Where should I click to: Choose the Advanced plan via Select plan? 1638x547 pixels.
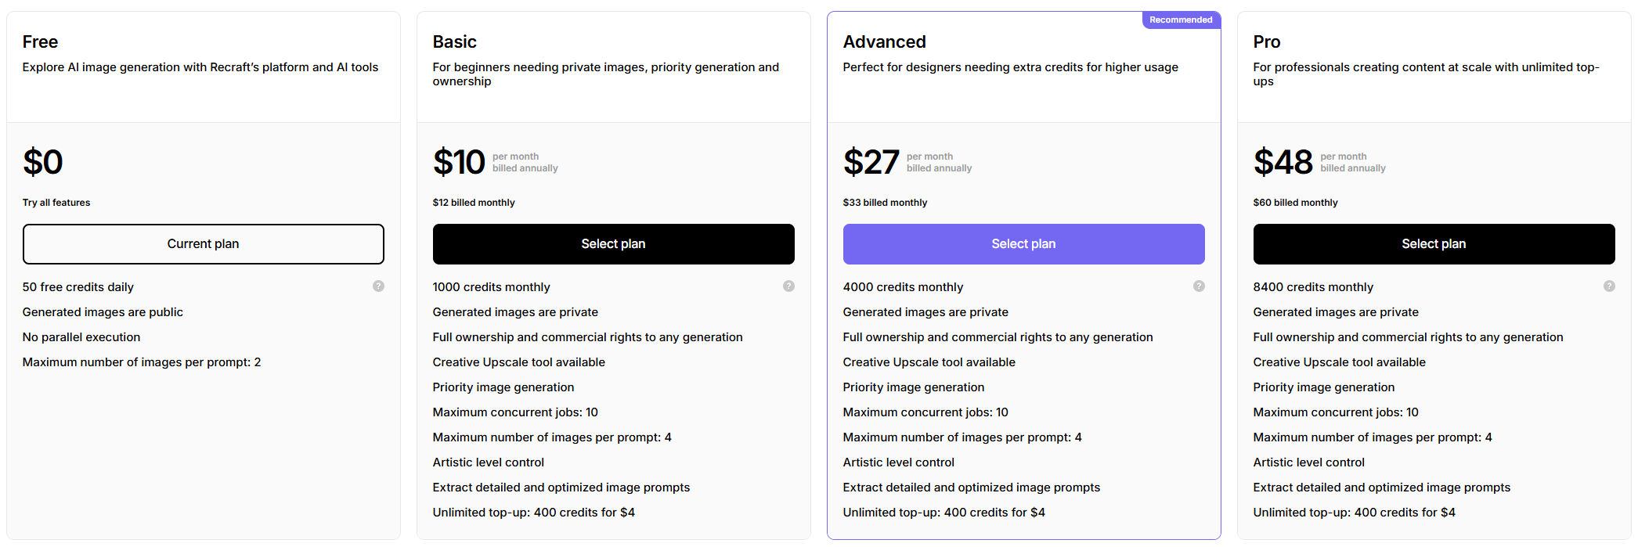1023,244
